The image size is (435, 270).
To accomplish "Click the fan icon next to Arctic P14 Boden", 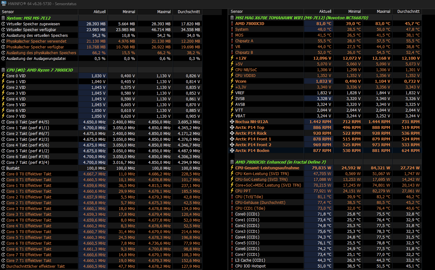I will click(x=232, y=151).
